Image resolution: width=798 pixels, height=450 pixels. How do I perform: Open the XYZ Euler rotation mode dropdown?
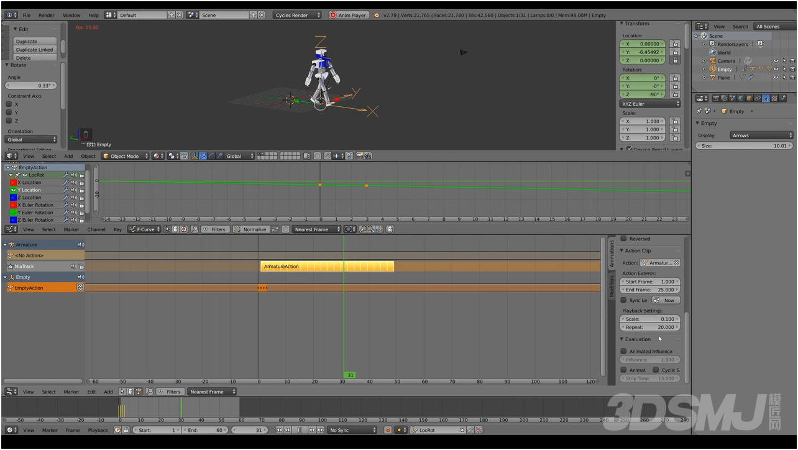[x=650, y=104]
